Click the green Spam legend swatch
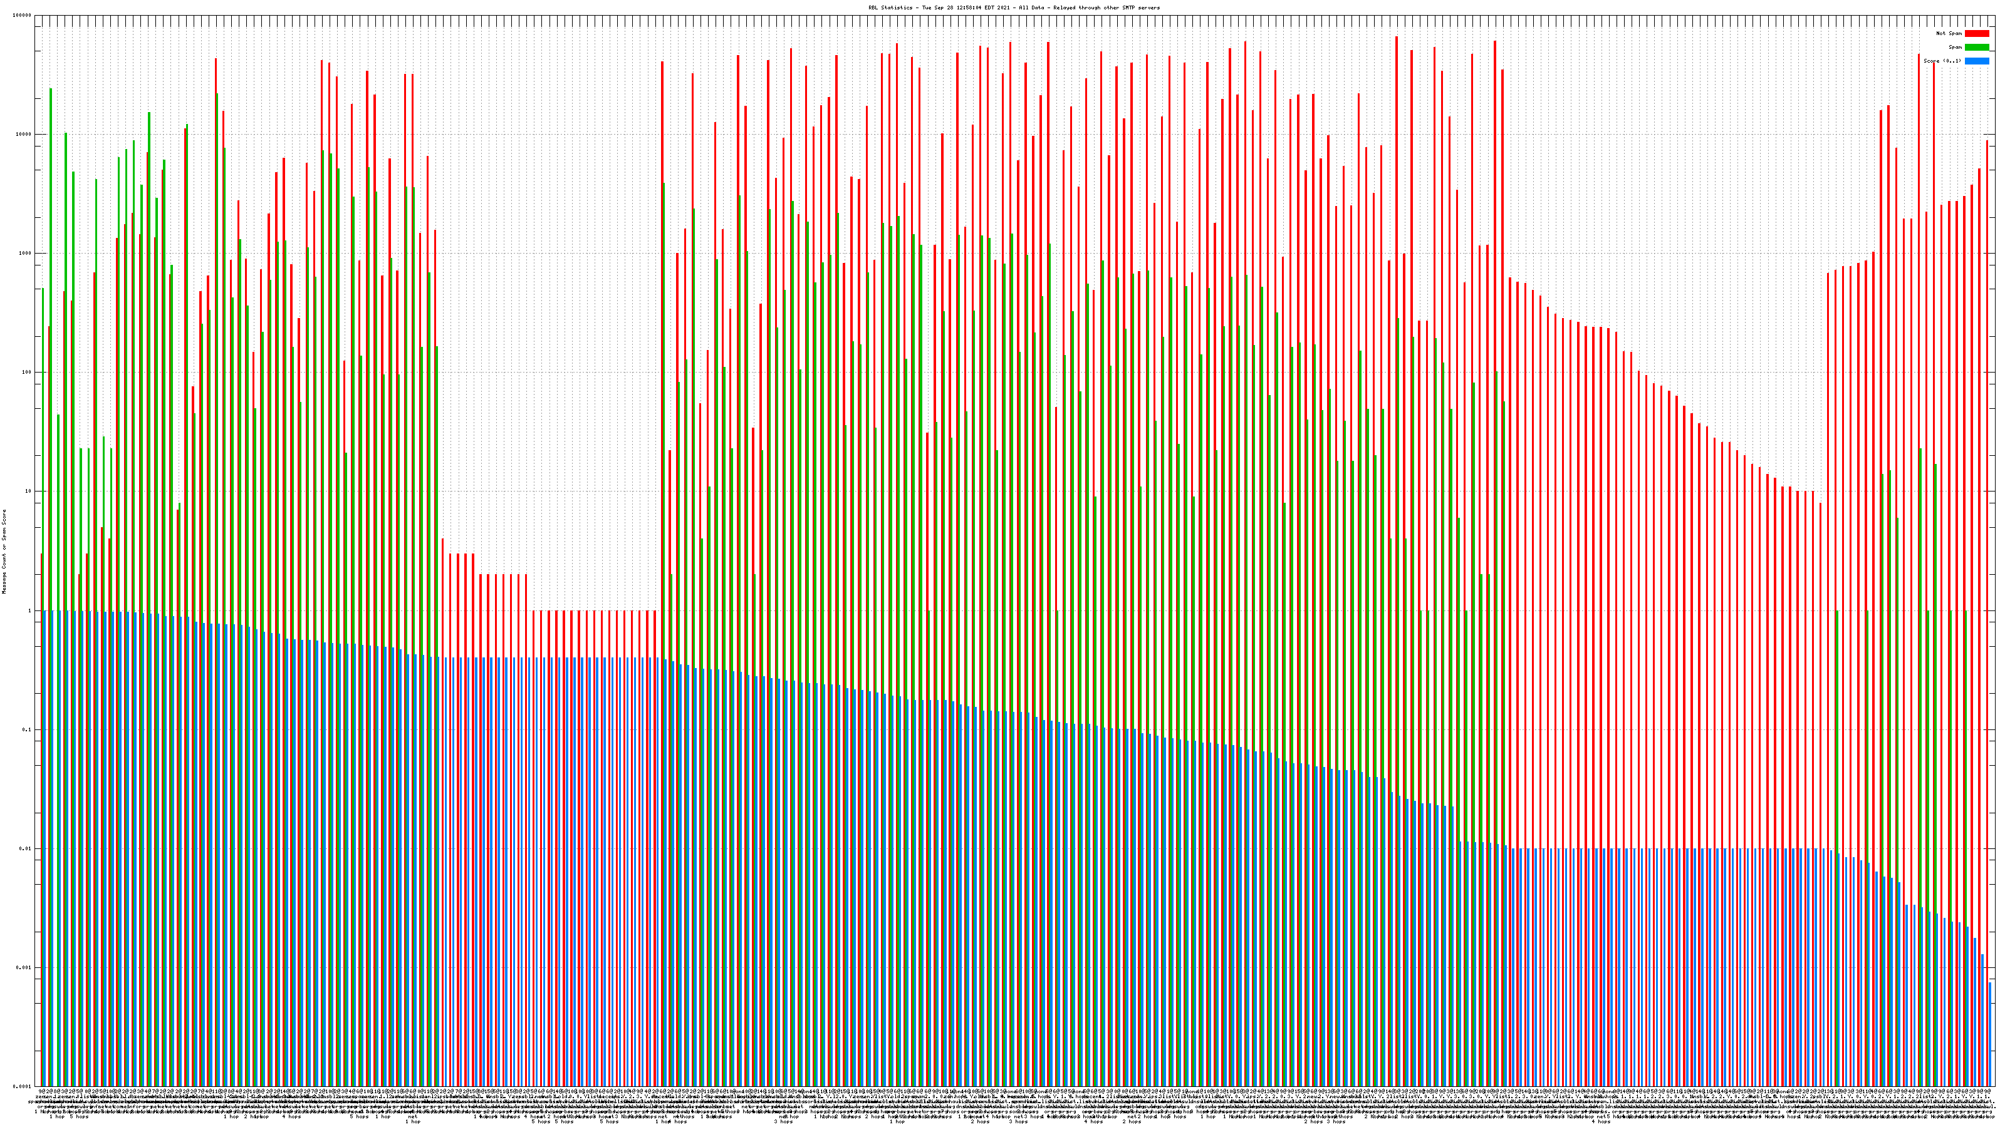 pyautogui.click(x=1976, y=48)
